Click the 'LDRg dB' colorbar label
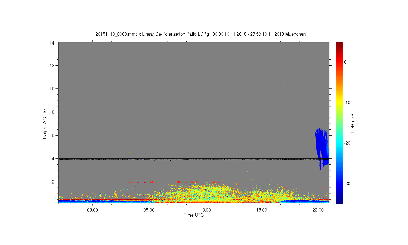 [x=353, y=123]
